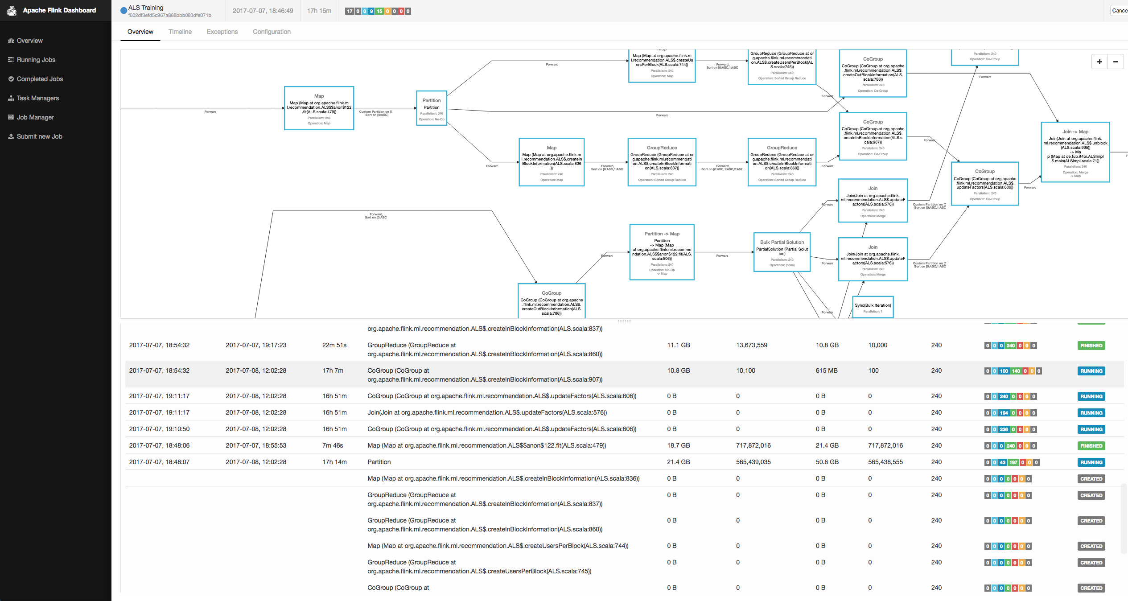Zoom out the job graph with minus
Screen dimensions: 1128x601
[x=1116, y=62]
